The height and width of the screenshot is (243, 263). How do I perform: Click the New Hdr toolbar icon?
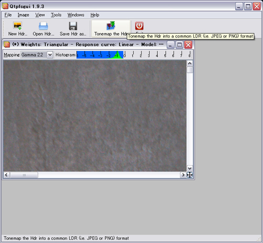(x=17, y=26)
